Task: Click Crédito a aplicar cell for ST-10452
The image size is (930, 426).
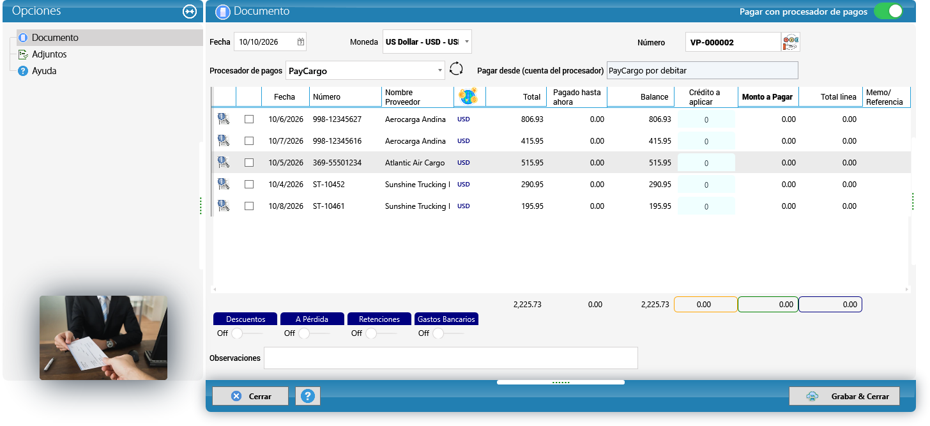Action: point(706,185)
